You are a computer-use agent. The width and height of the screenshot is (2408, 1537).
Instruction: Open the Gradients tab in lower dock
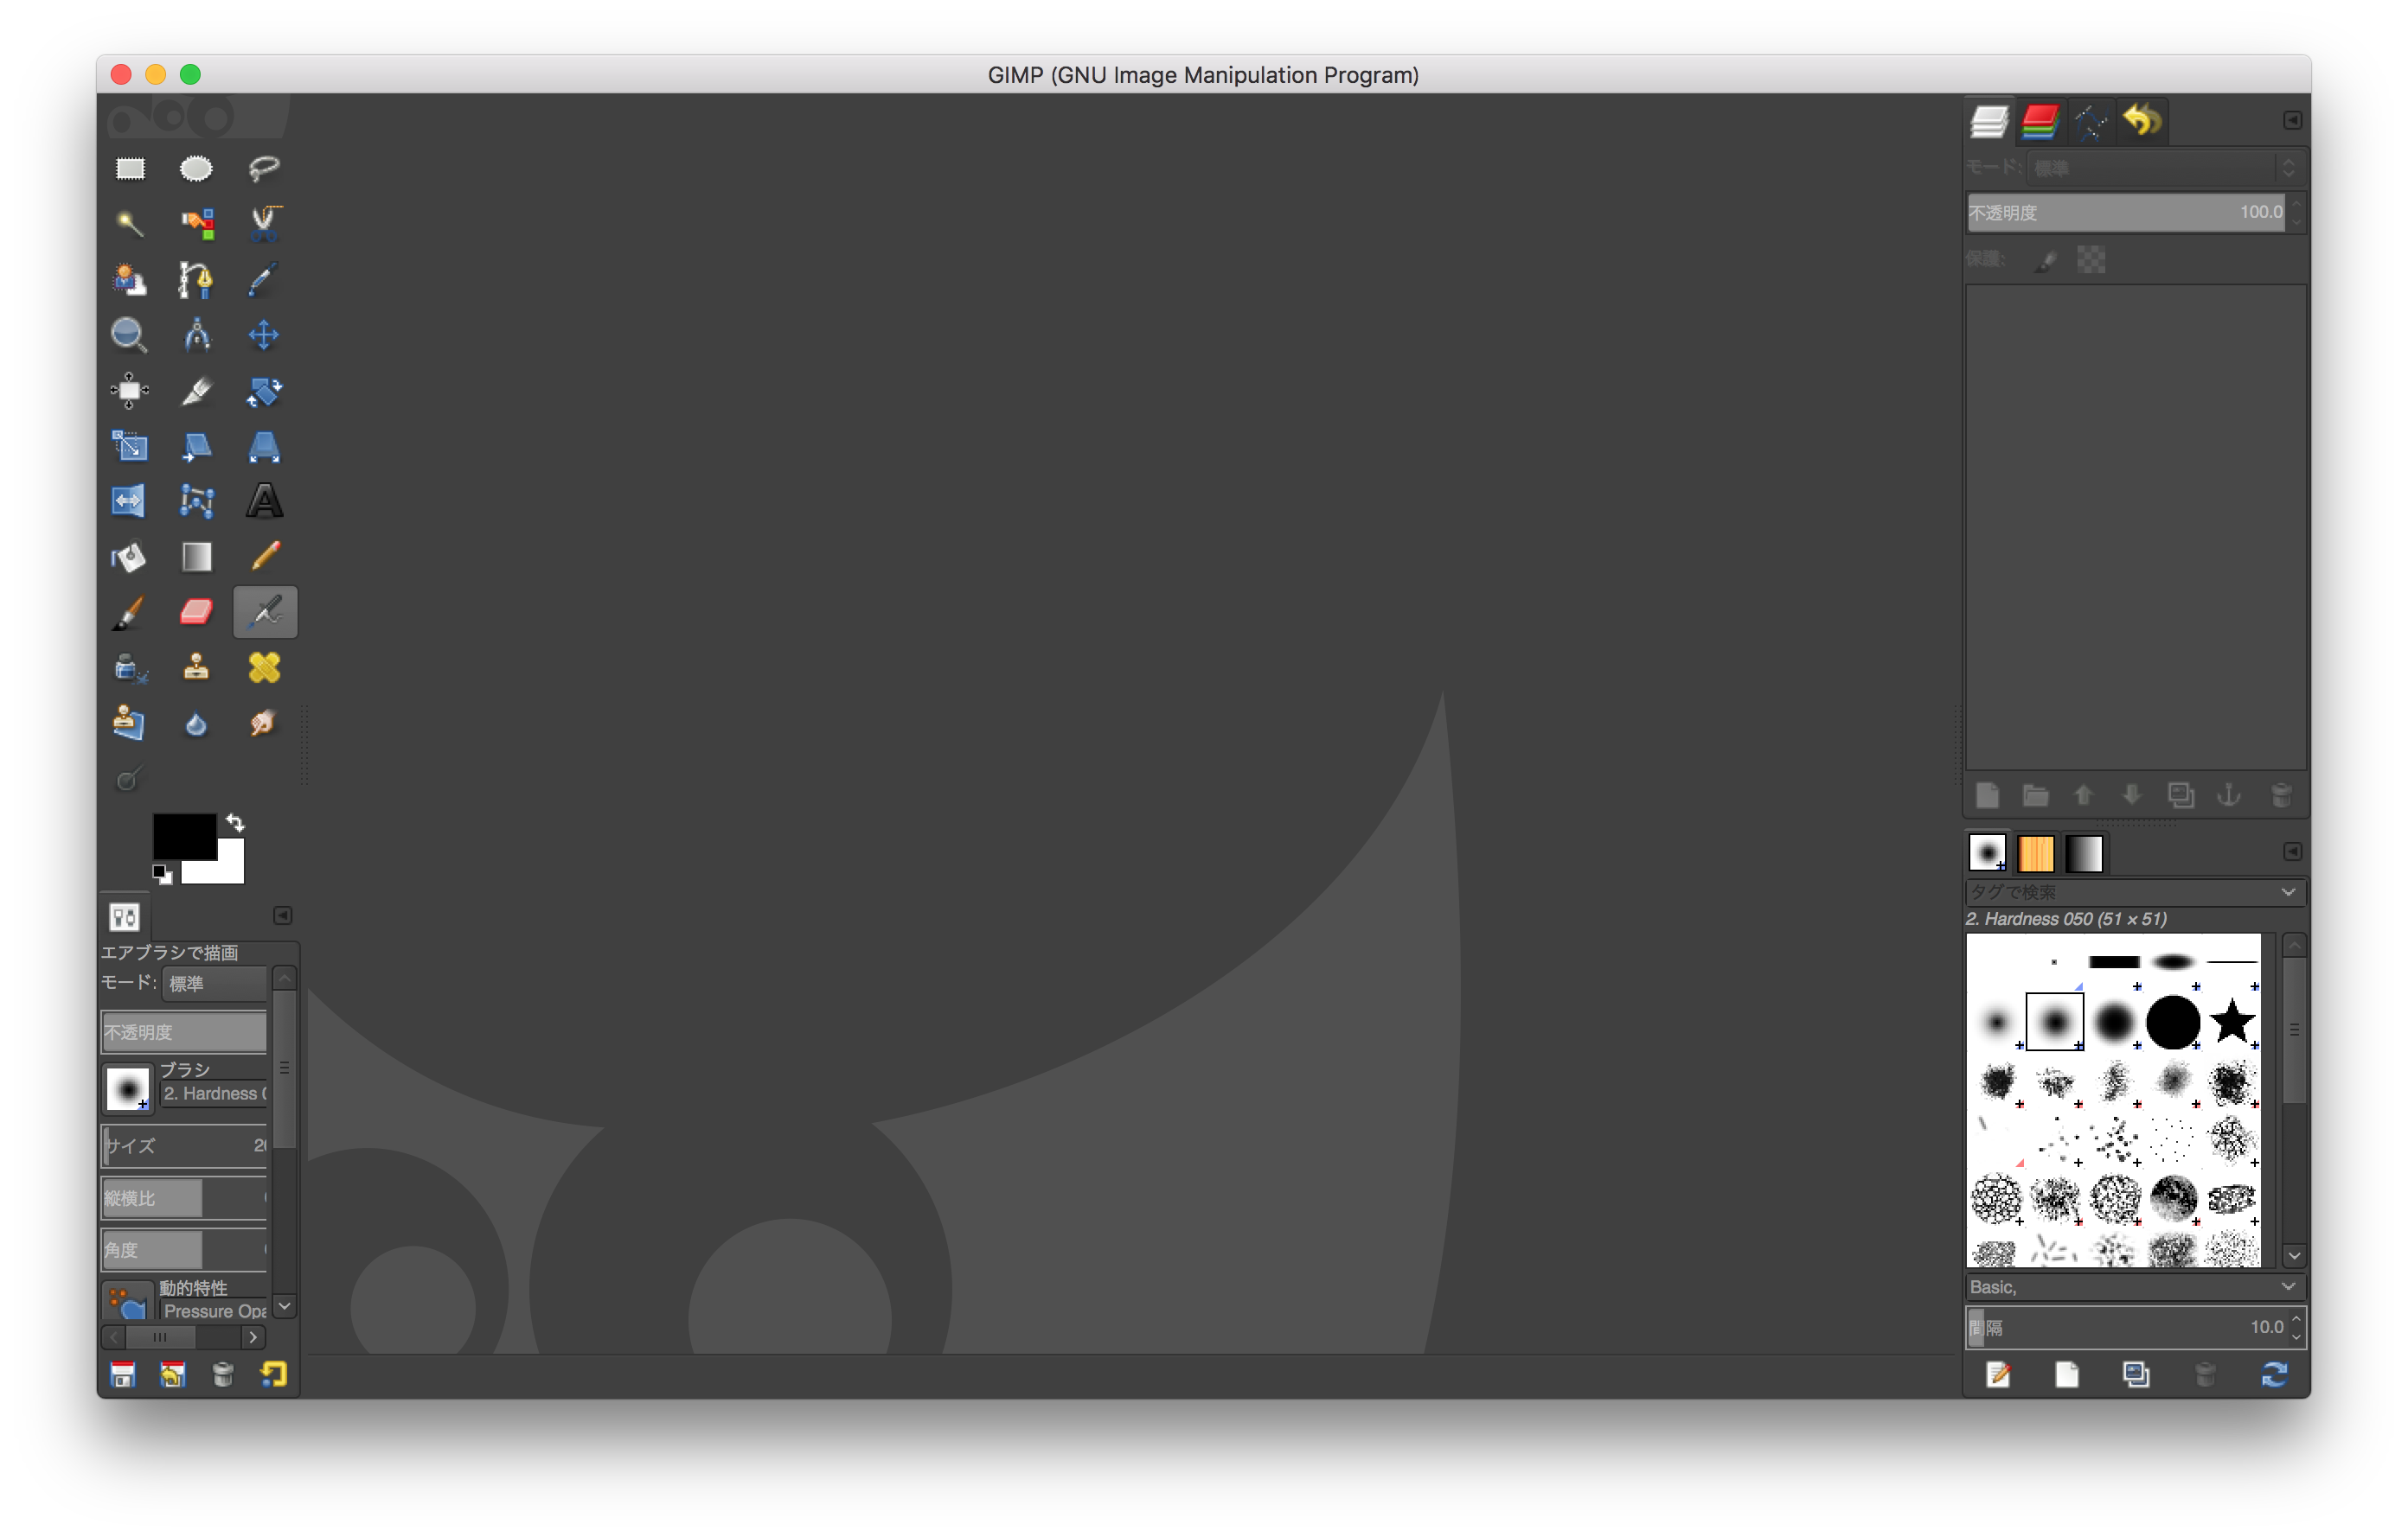2084,853
